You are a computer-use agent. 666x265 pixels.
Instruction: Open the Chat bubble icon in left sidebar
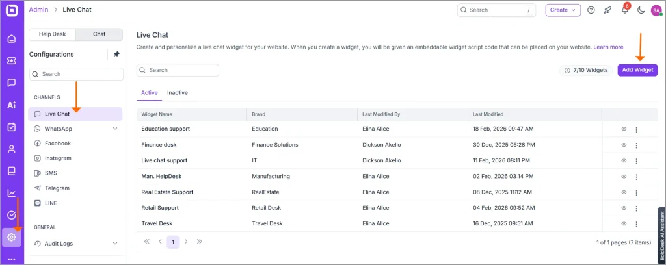click(12, 83)
